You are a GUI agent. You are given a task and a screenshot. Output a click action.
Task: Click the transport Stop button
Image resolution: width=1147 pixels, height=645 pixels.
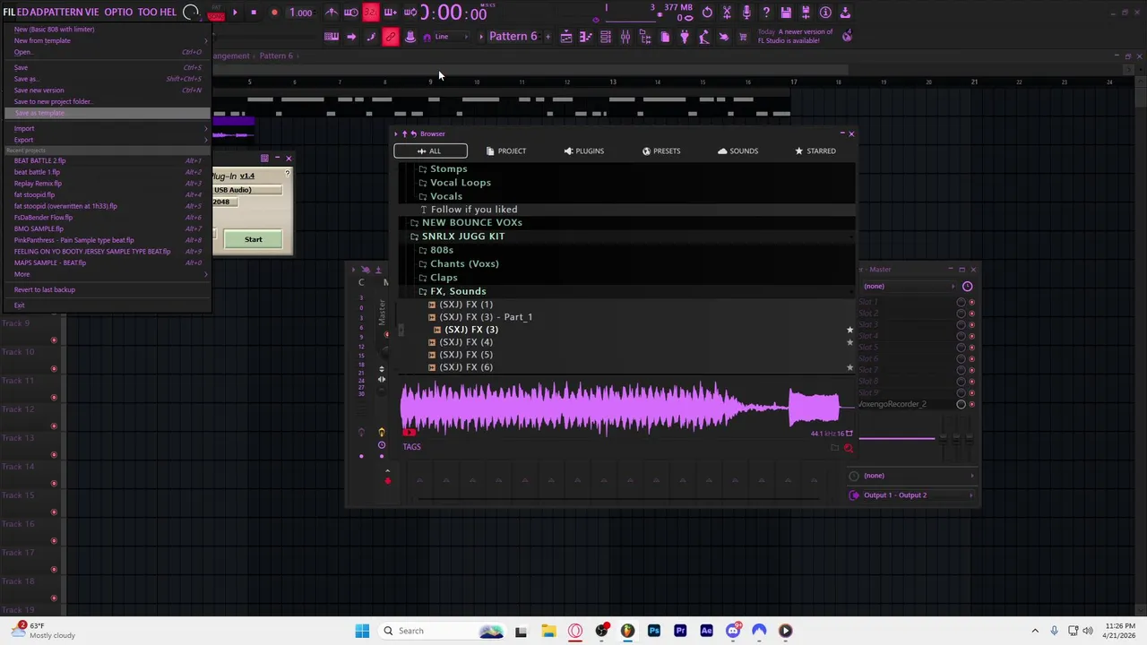[x=254, y=13]
